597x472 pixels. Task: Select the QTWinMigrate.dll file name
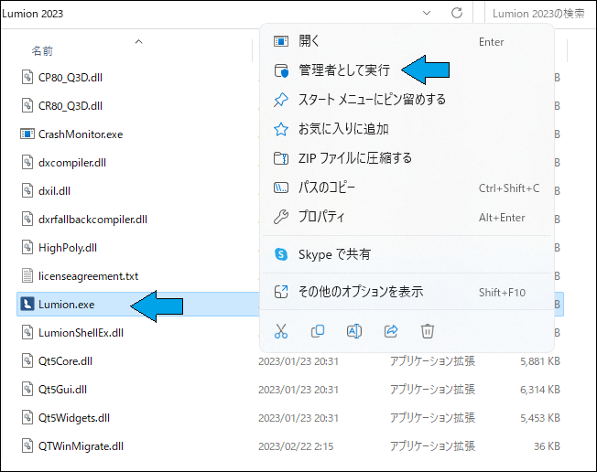(x=81, y=446)
